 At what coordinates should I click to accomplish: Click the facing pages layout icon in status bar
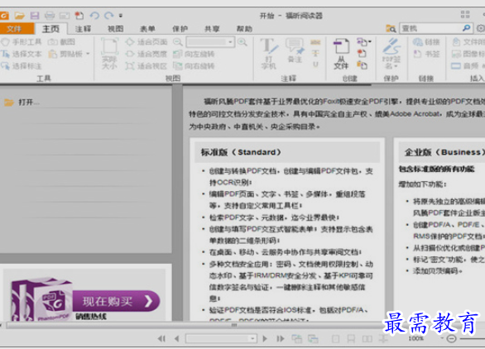click(367, 339)
